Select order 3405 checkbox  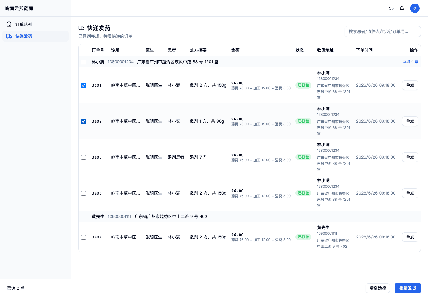coord(84,193)
